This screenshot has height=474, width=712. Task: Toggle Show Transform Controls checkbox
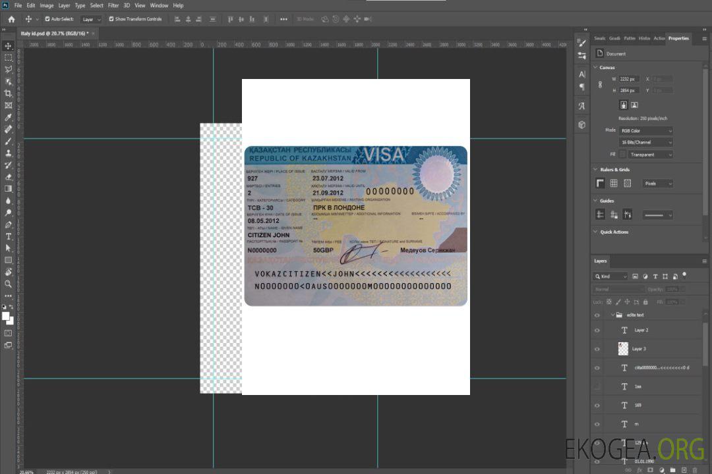pos(111,19)
